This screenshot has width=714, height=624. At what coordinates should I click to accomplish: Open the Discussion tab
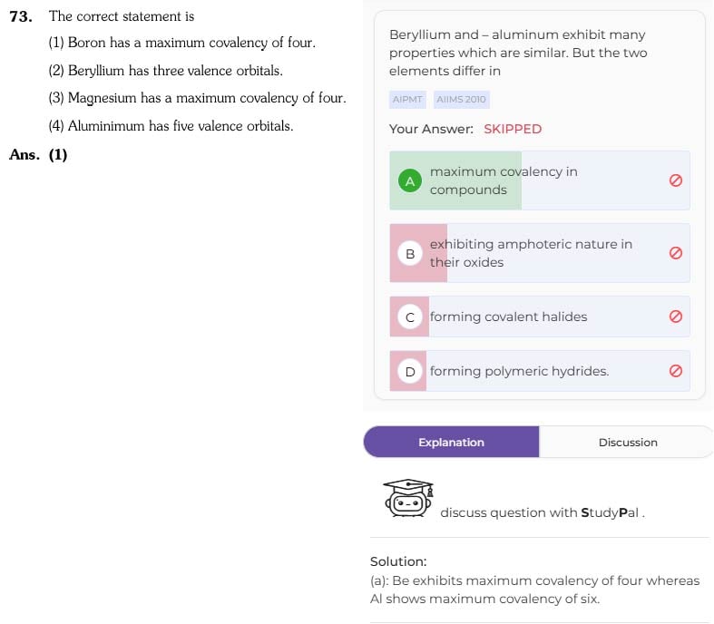628,442
